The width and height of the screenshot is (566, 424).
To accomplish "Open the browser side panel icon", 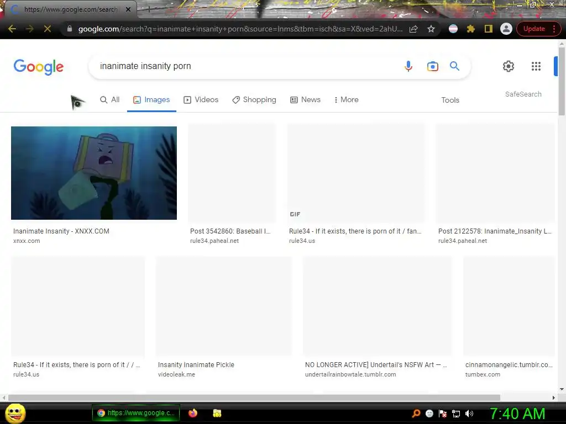I will click(489, 29).
